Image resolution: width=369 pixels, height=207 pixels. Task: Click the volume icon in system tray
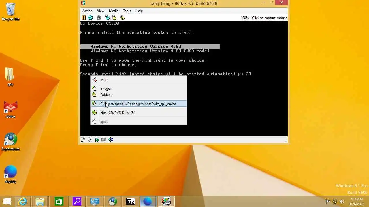[342, 202]
